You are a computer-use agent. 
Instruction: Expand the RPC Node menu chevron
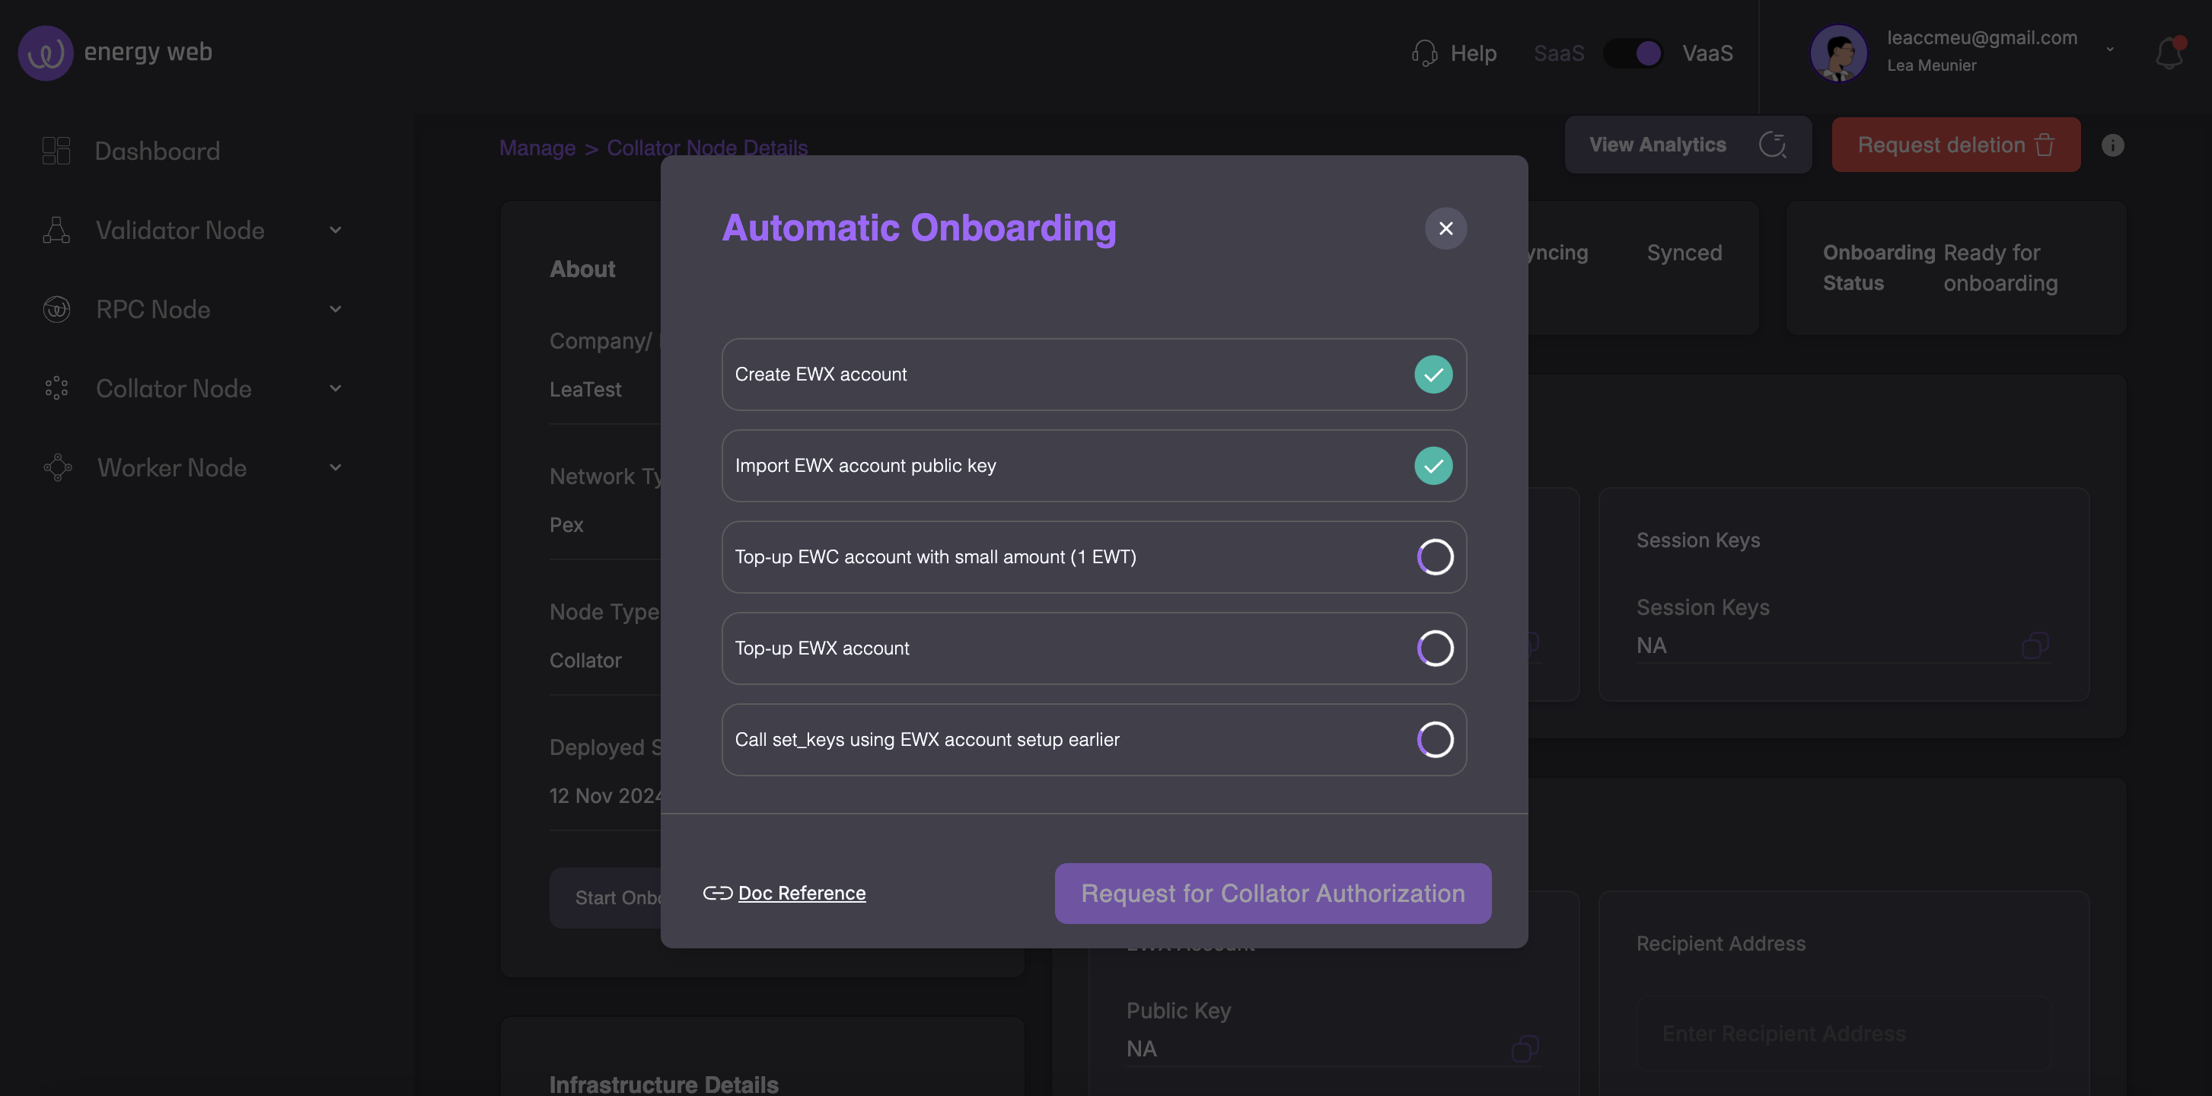(335, 308)
